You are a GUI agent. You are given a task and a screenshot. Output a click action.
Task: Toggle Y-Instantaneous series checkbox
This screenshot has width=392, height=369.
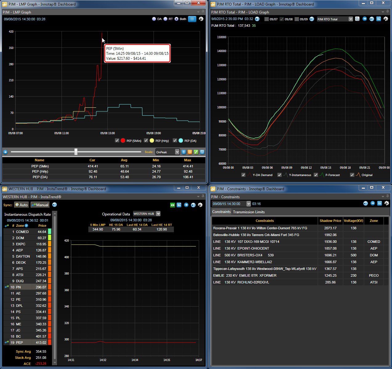(x=280, y=175)
